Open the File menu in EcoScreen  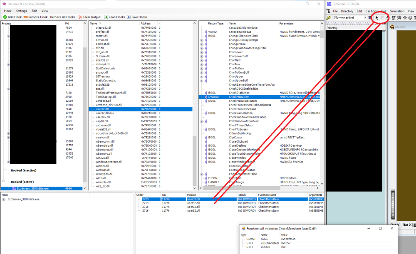pos(335,11)
